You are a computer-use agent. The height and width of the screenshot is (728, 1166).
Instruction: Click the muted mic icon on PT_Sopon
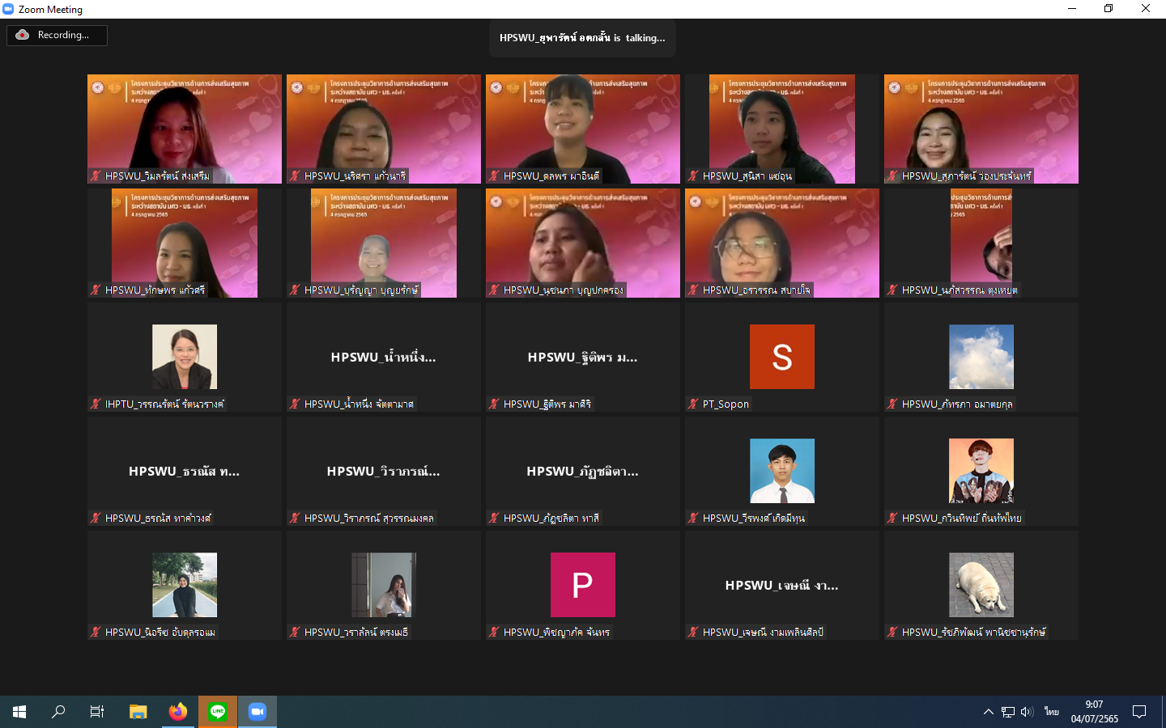[693, 404]
